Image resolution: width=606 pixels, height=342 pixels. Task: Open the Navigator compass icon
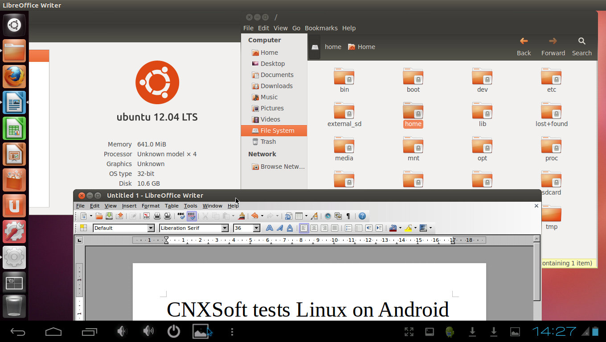coord(328,216)
